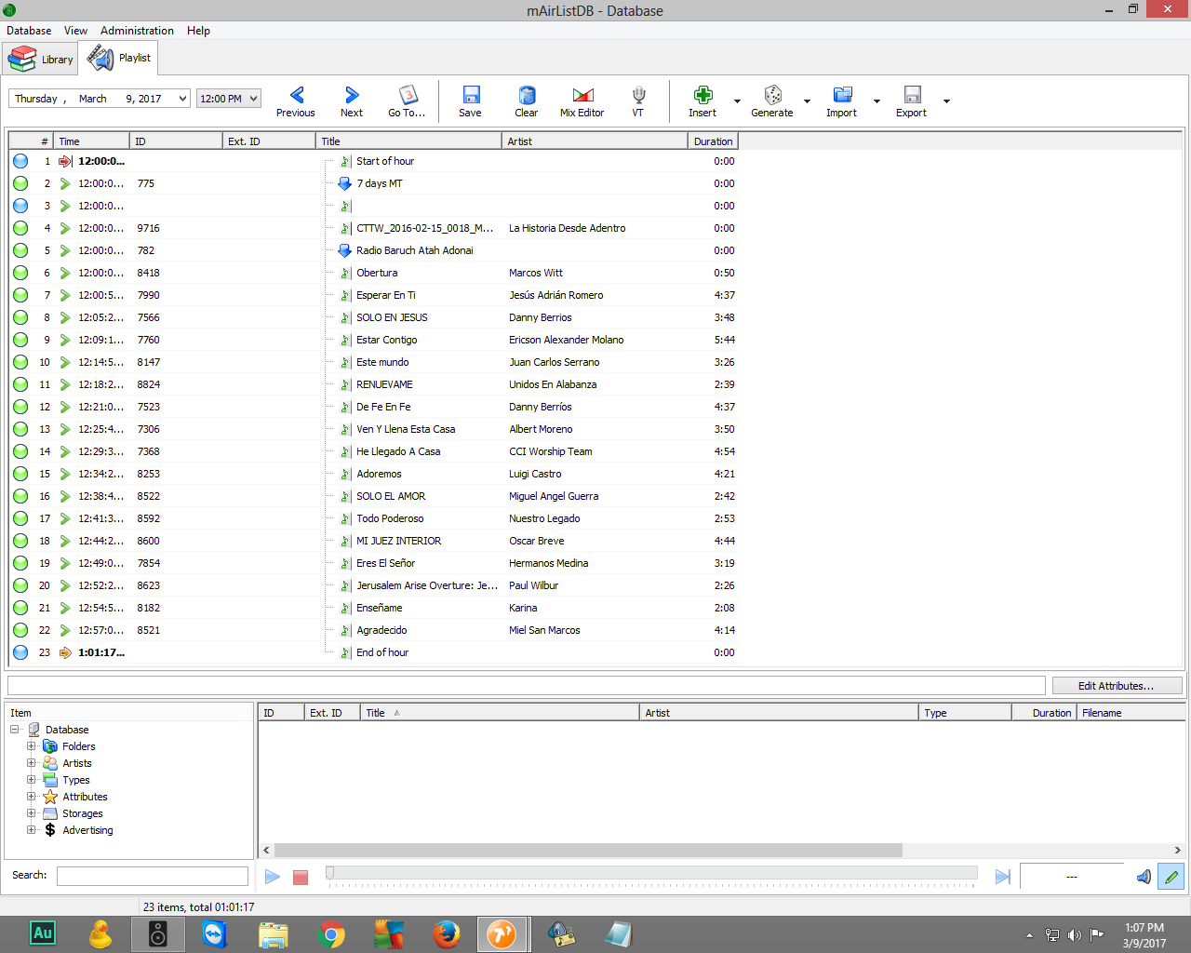Sort playlist by Duration column header
This screenshot has height=953, width=1191.
713,141
